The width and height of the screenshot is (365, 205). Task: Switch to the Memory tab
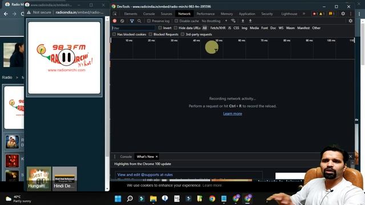(x=227, y=14)
